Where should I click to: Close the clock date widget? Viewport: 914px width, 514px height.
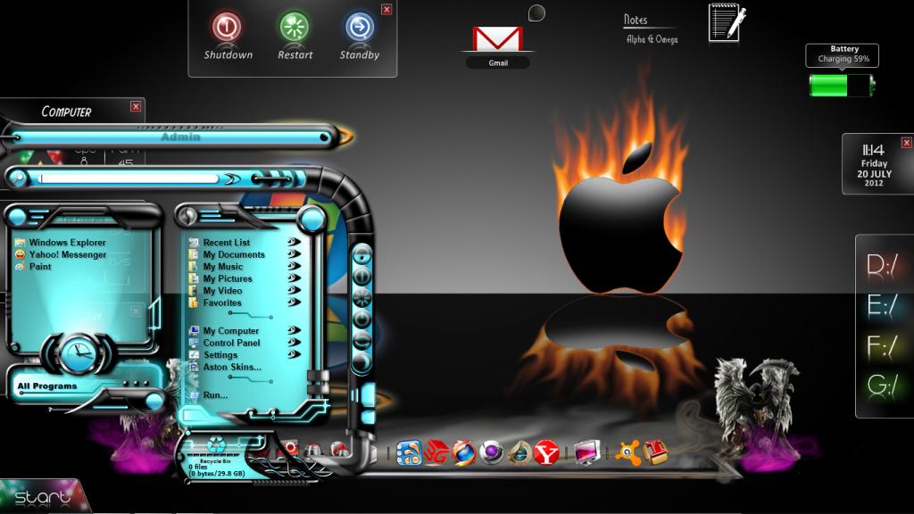coord(907,143)
